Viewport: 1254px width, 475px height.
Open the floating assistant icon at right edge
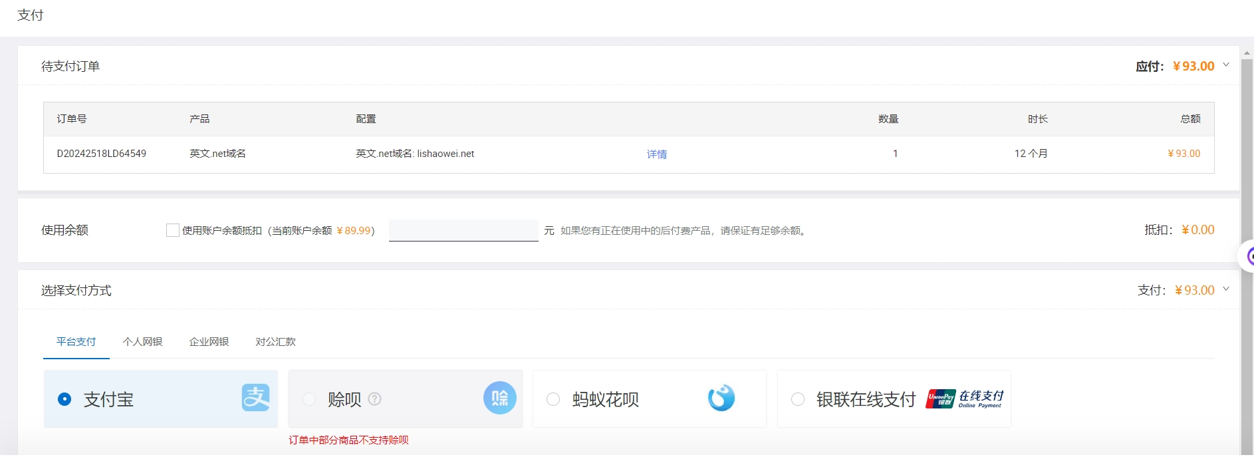[1247, 256]
